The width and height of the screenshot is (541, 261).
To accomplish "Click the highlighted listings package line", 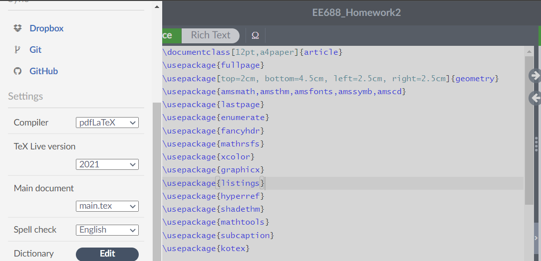I will [x=342, y=183].
